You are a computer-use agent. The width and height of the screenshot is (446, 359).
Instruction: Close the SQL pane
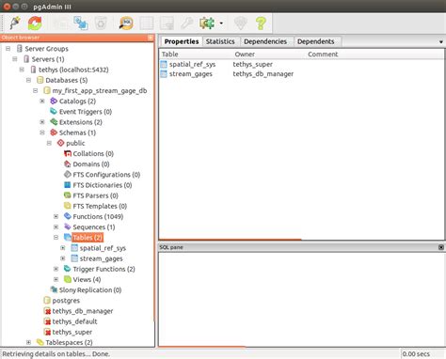click(441, 247)
